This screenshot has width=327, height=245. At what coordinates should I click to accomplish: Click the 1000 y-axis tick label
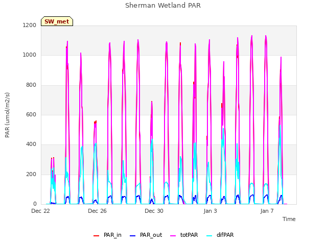30,55
